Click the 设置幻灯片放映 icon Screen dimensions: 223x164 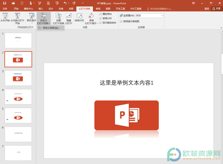click(58, 18)
